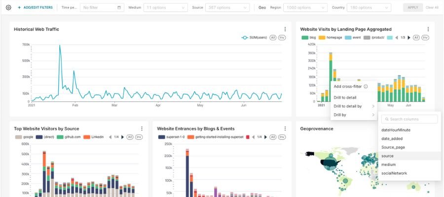Click the Search columns field

(409, 119)
